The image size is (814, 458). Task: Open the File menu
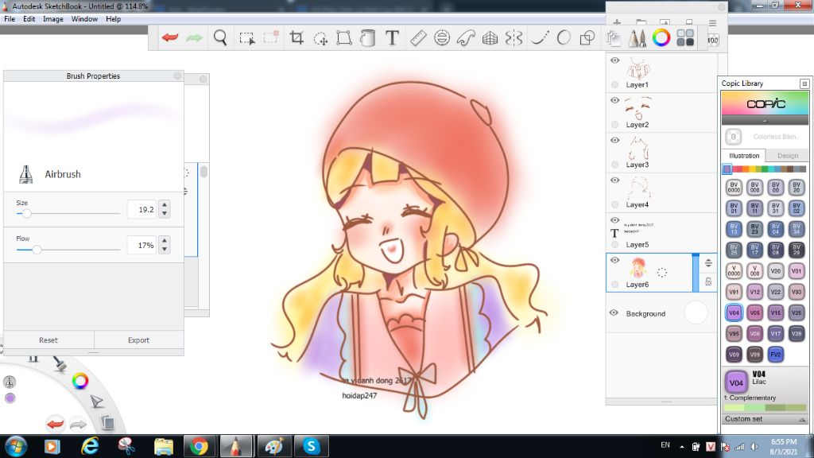tap(10, 19)
